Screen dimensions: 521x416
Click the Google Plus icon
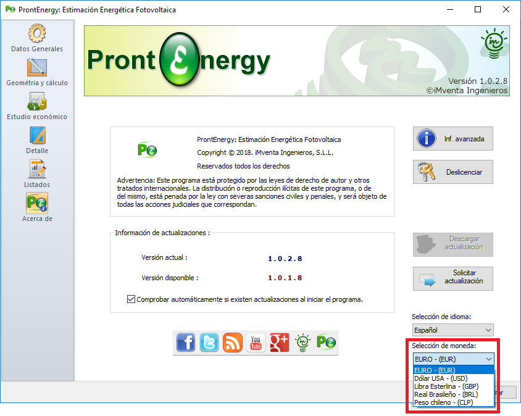(x=279, y=343)
